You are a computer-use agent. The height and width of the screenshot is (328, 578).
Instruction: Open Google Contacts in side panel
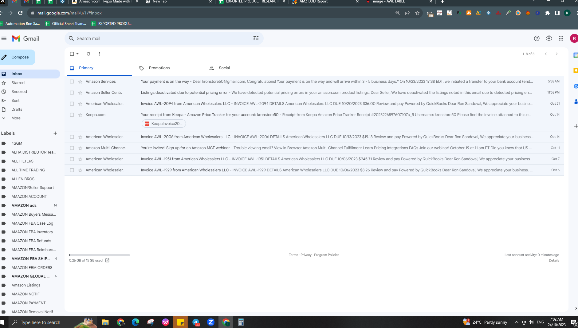(x=576, y=102)
